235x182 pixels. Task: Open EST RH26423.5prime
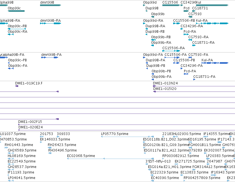click(x=62, y=145)
